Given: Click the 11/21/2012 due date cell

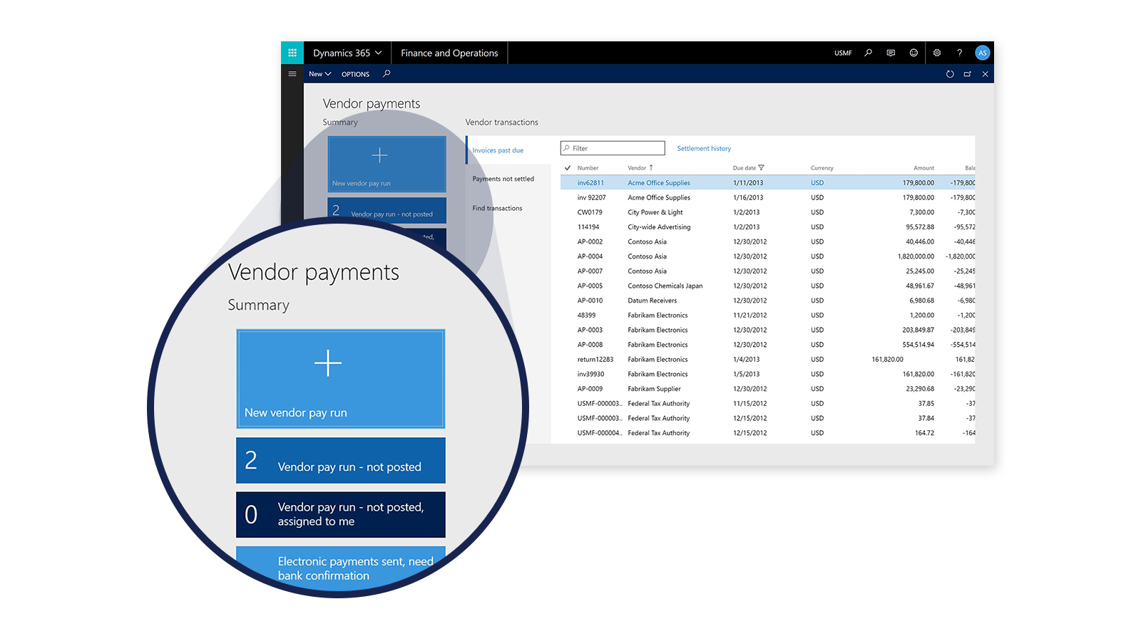Looking at the screenshot, I should click(749, 316).
